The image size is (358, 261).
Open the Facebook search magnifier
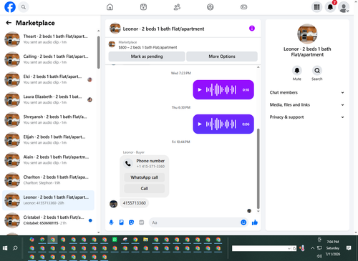tap(24, 7)
